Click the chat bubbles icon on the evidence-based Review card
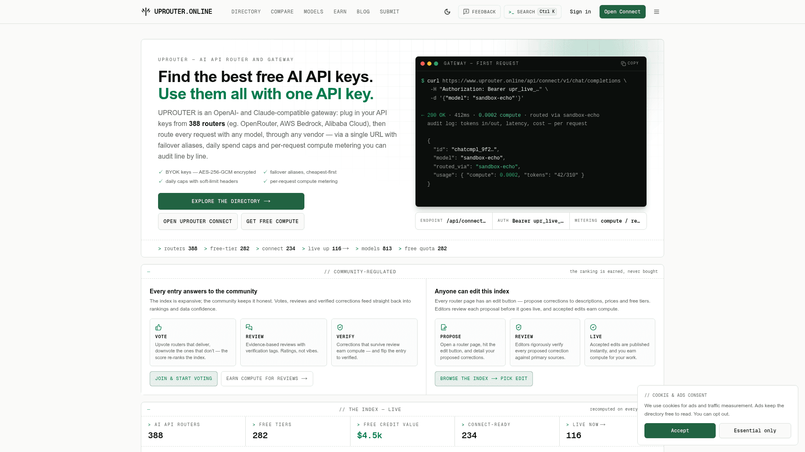Image resolution: width=805 pixels, height=452 pixels. [249, 327]
